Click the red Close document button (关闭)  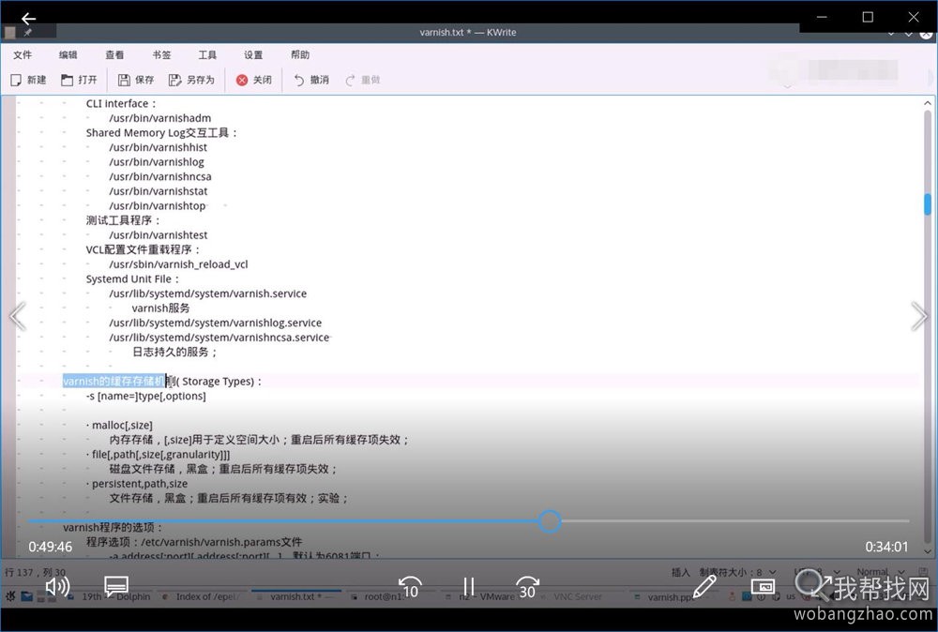tap(254, 80)
